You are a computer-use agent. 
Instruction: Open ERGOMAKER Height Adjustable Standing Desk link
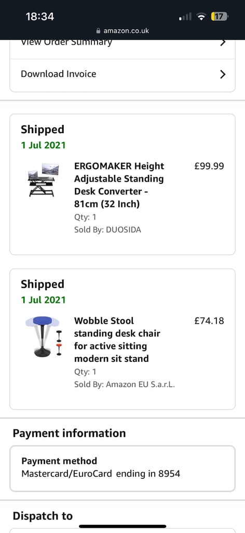pyautogui.click(x=119, y=185)
